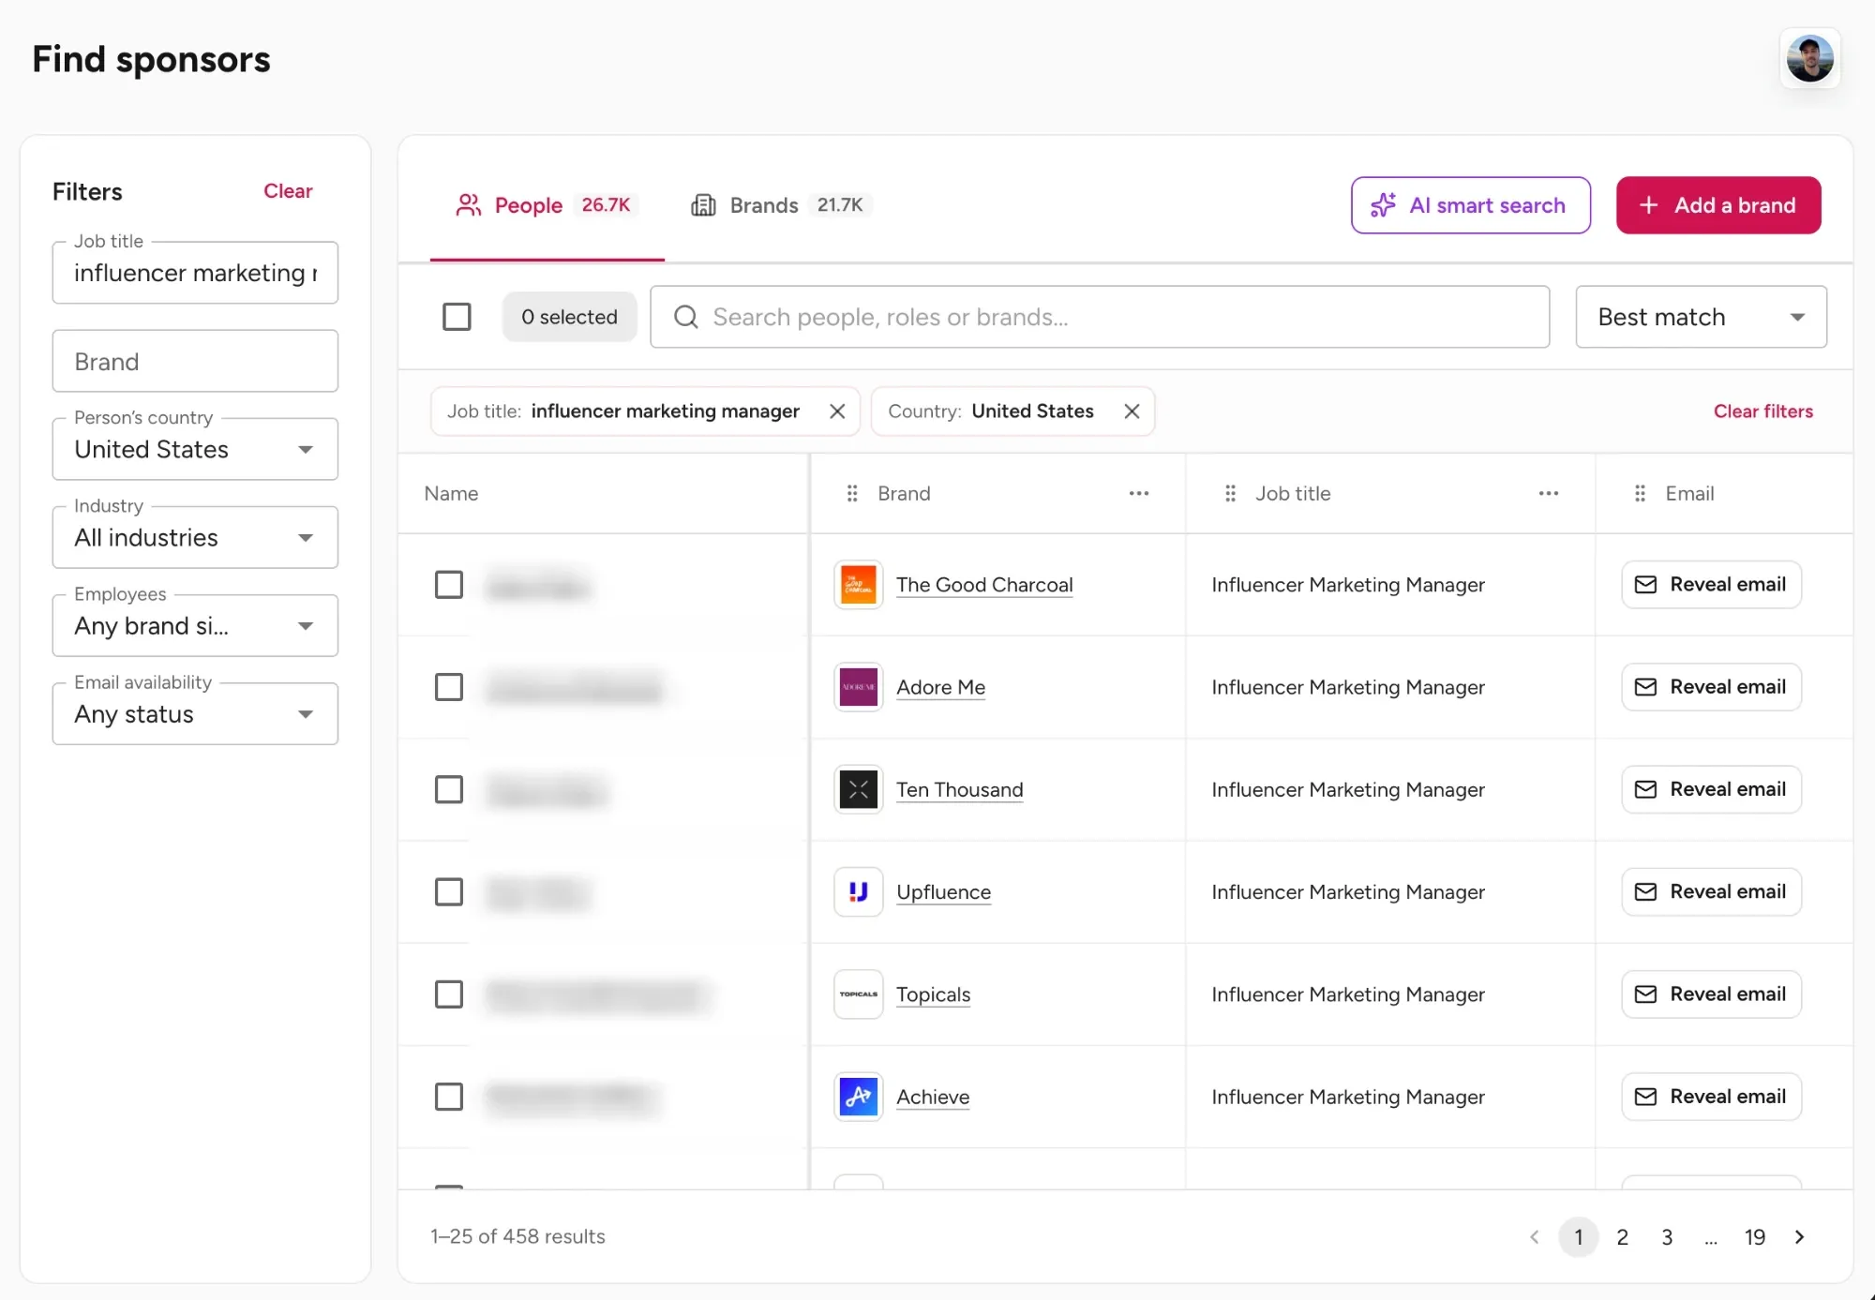Open the user profile avatar
Viewport: 1875px width, 1300px height.
click(1809, 59)
